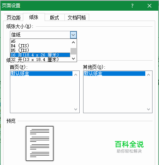Select 默认纸盒 in 首页 list
Screen dimensions: 159x165
click(x=42, y=74)
